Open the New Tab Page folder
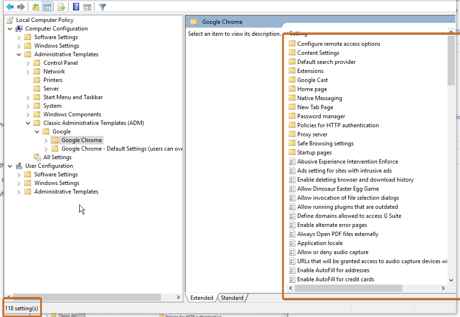Screen dimensions: 460x317 click(x=315, y=107)
